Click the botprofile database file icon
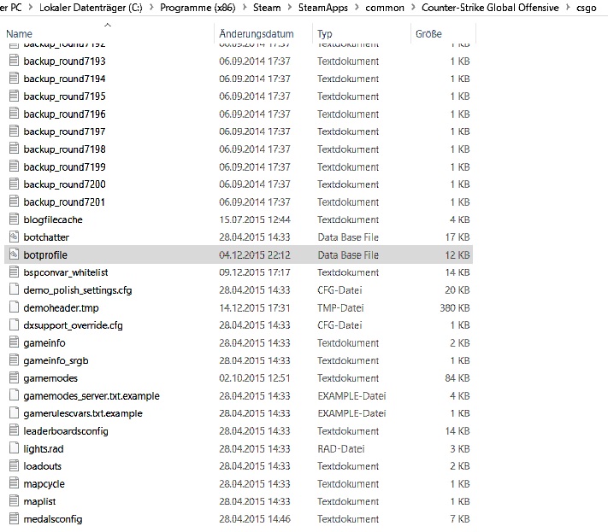 tap(14, 254)
